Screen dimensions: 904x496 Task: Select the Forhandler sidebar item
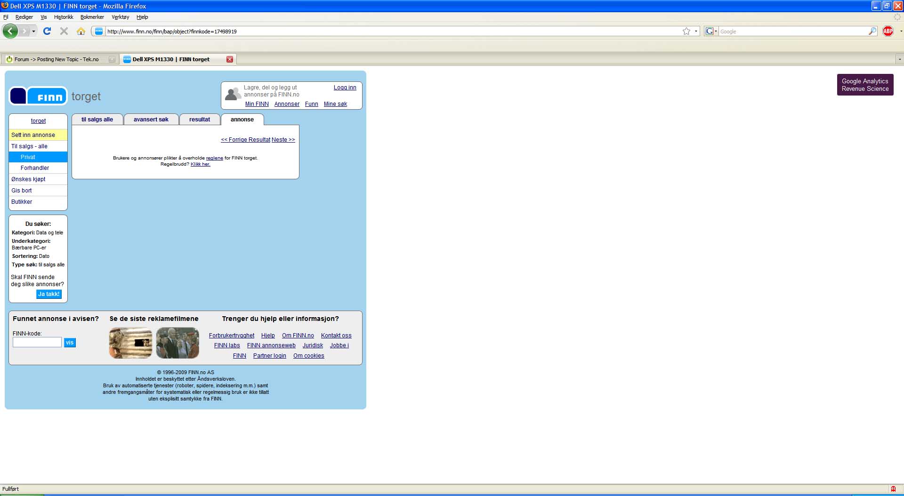tap(38, 168)
